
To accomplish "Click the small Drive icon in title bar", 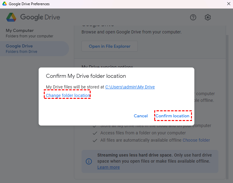I will (x=4, y=4).
